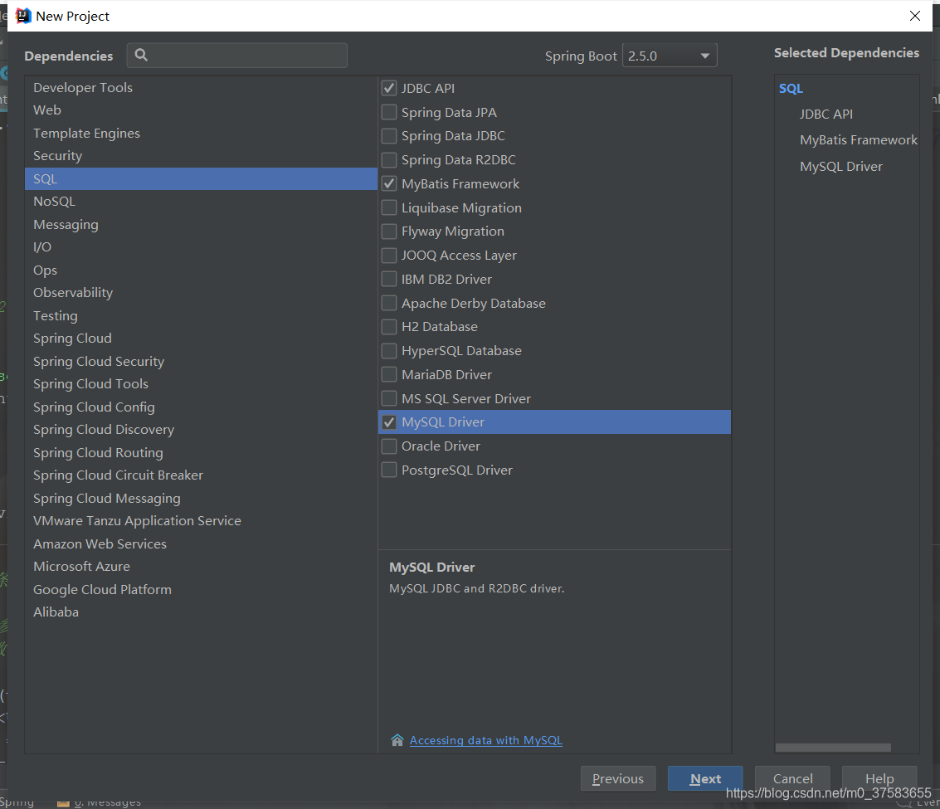The width and height of the screenshot is (940, 809).
Task: Select the Testing category
Action: tap(201, 315)
